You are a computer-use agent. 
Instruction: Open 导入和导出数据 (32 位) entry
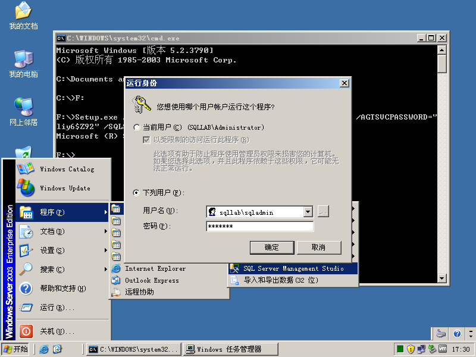click(293, 280)
